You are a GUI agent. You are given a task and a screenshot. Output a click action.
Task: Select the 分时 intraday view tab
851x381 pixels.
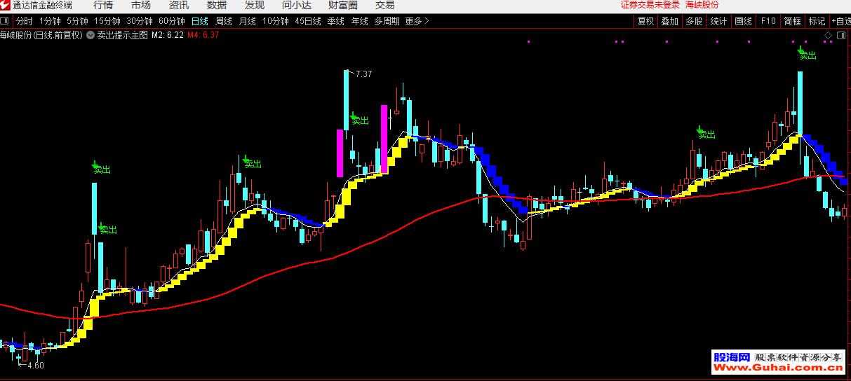point(24,21)
